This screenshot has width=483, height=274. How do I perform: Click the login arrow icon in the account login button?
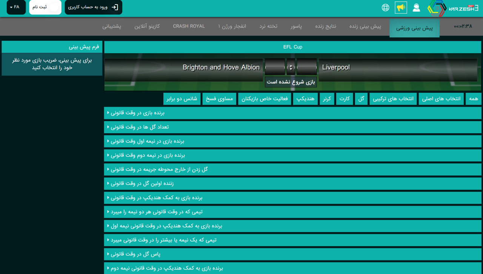(x=115, y=7)
